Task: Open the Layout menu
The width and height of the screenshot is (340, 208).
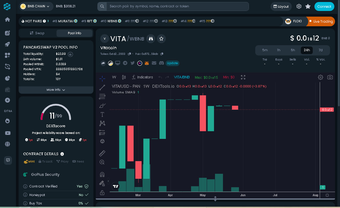Action: 281,7
